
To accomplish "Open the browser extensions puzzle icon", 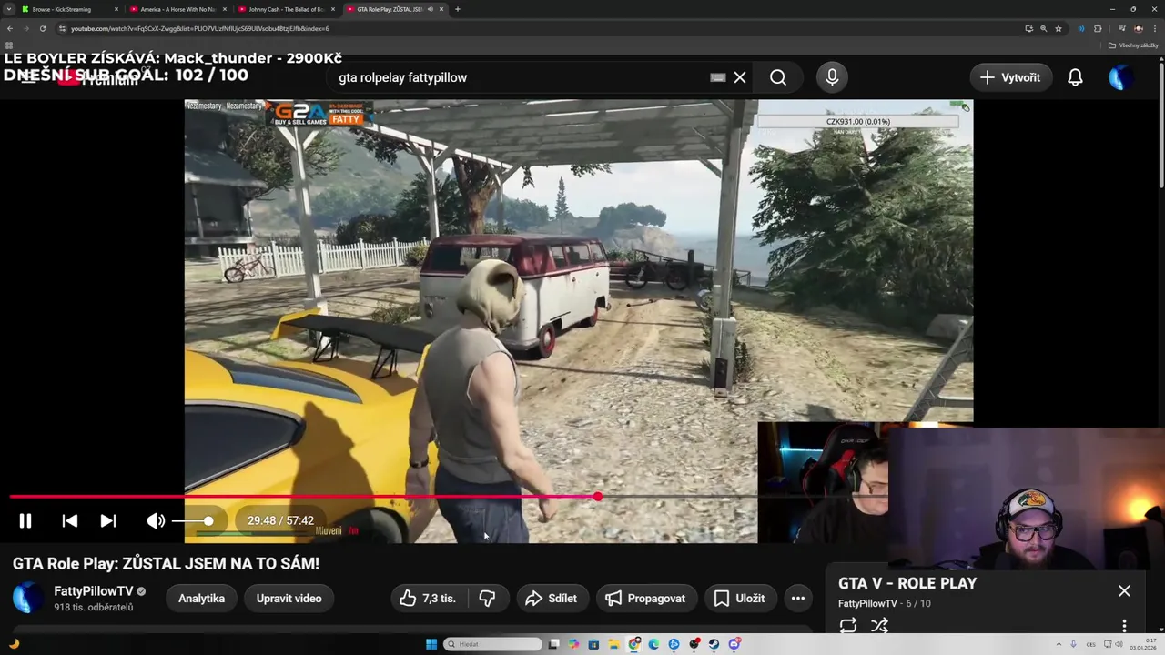I will coord(1098,28).
